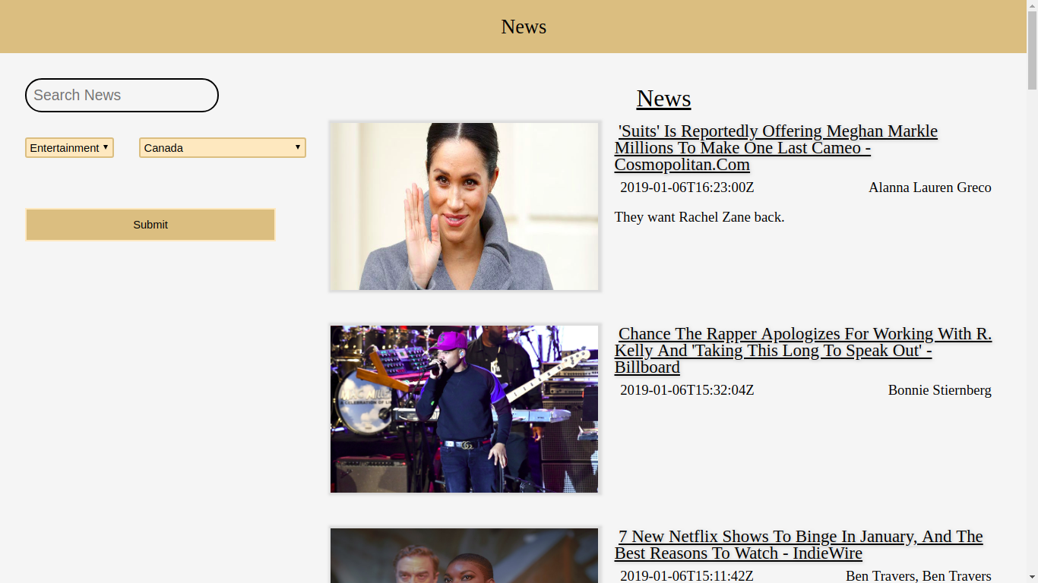This screenshot has width=1038, height=583.
Task: Click author text Ben Travers, Ben Travers
Action: pos(919,576)
